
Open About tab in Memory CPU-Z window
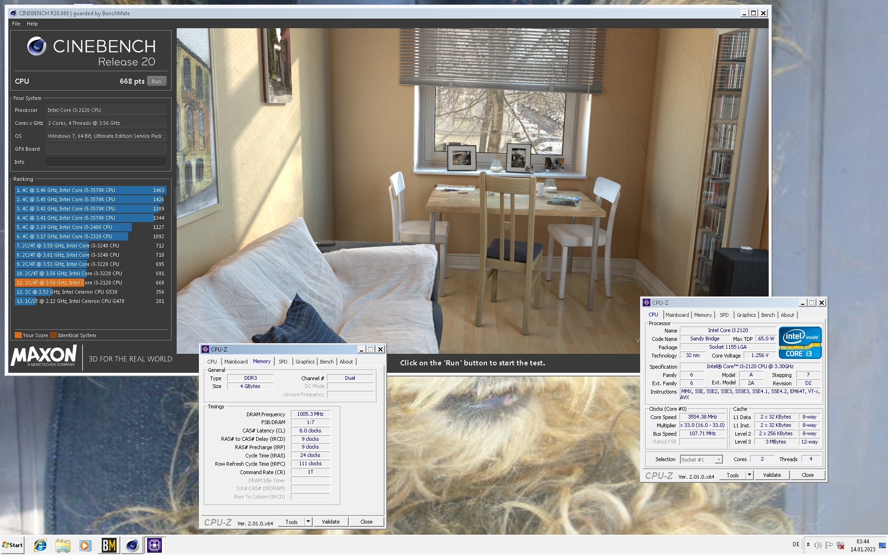point(346,362)
